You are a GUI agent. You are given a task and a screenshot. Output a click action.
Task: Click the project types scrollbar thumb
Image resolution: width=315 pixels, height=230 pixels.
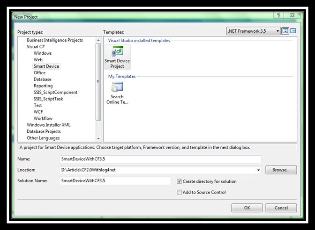click(x=98, y=82)
